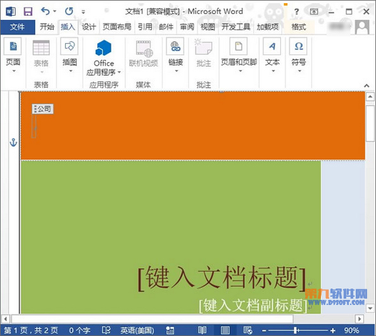This screenshot has height=336, width=376.
Task: Switch to the 加载项 tab
Action: (x=268, y=27)
